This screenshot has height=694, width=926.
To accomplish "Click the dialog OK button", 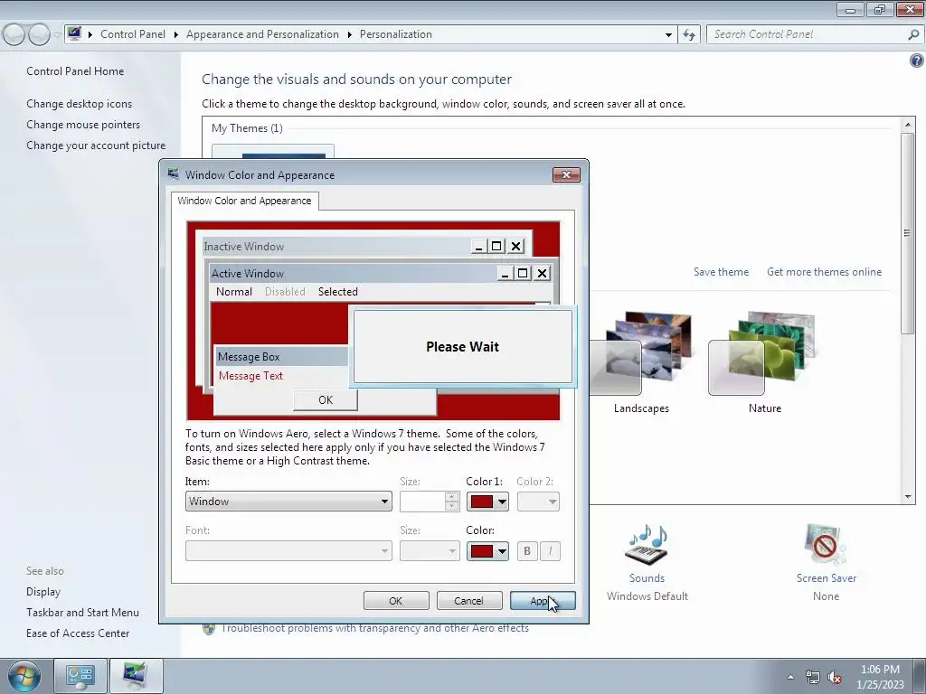I will click(x=396, y=601).
